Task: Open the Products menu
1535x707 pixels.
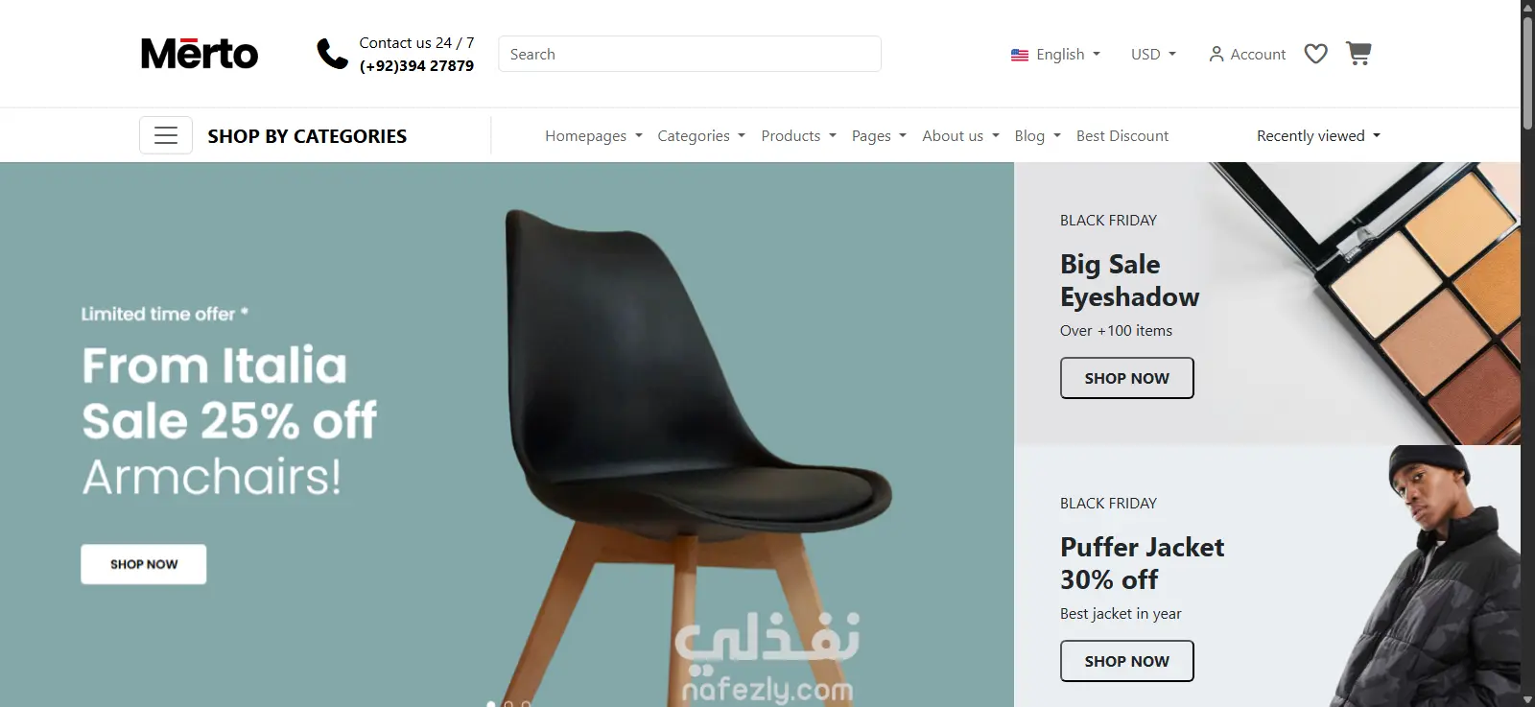Action: coord(798,136)
